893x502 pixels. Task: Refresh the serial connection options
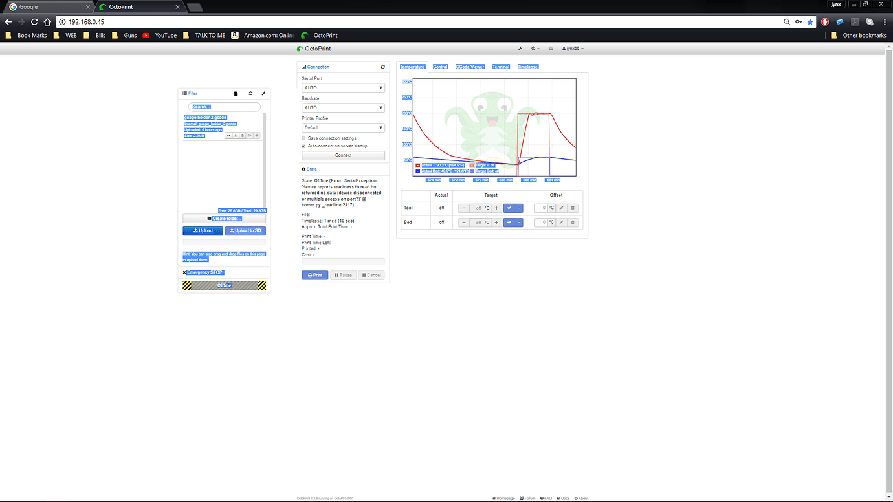pyautogui.click(x=383, y=67)
